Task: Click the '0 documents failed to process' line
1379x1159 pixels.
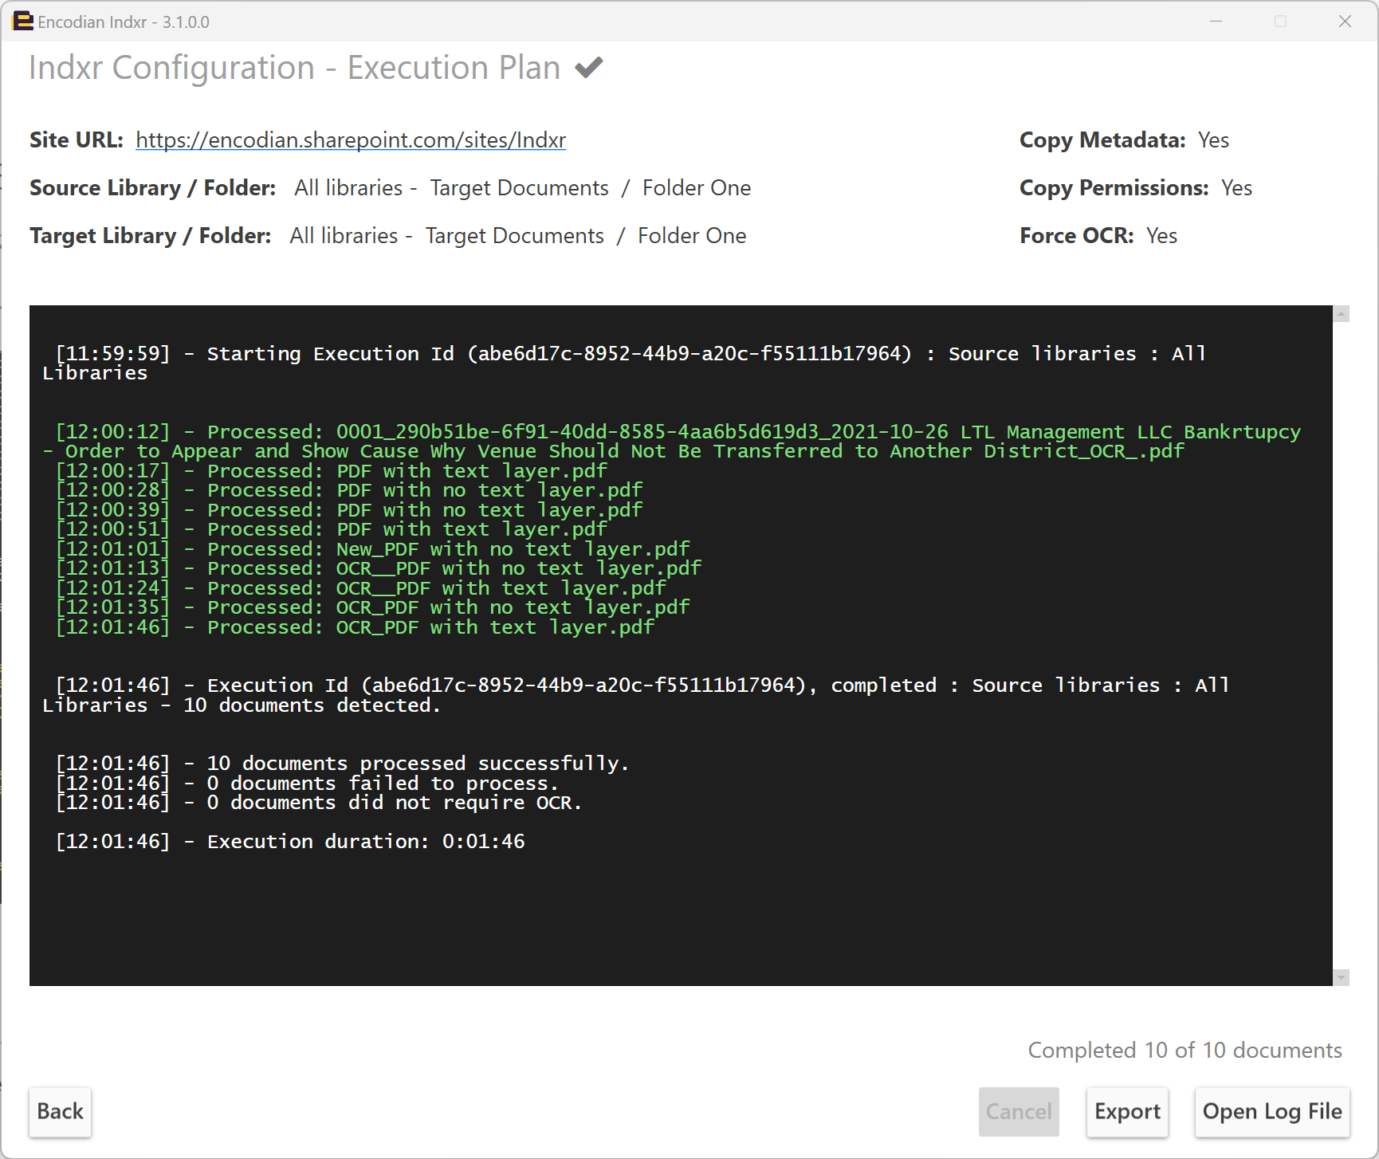Action: pos(307,784)
